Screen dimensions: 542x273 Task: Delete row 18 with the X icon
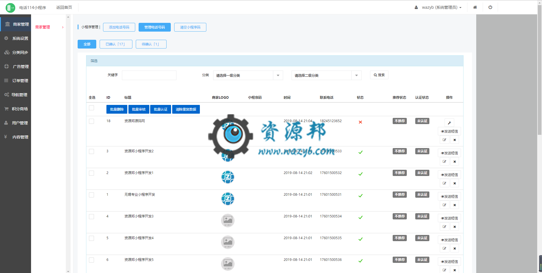(454, 140)
